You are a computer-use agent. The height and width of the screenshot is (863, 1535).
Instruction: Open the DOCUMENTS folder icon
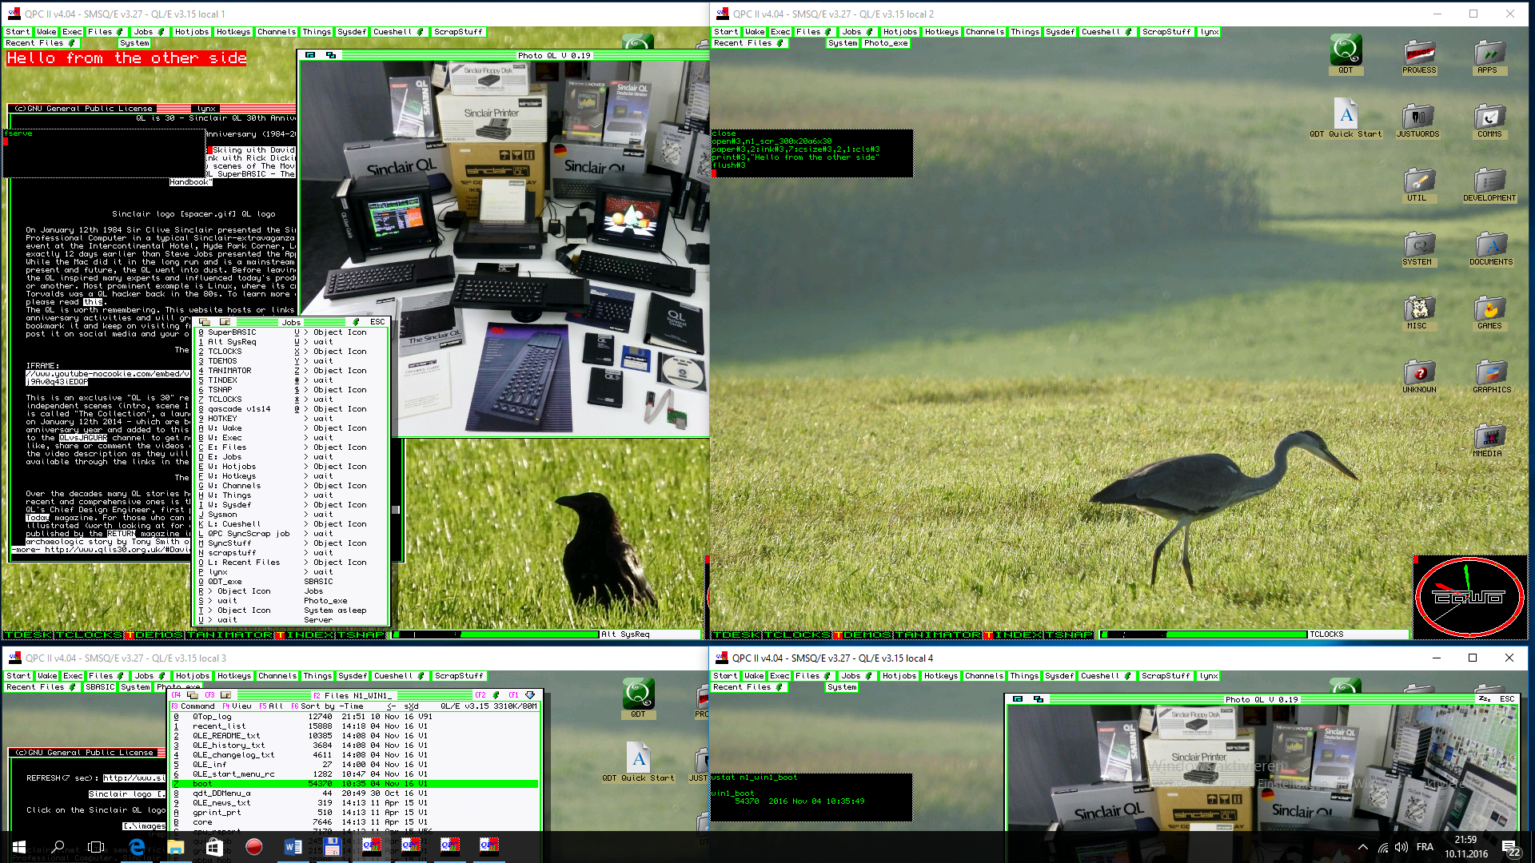tap(1491, 248)
